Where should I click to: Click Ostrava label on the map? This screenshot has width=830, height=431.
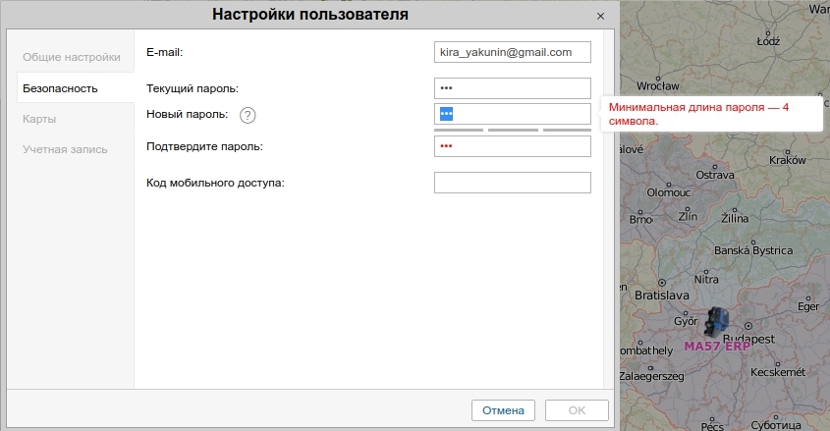[715, 175]
